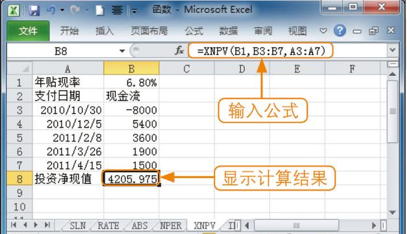The image size is (407, 234).
Task: Click cell containing 现金流
Action: (132, 96)
